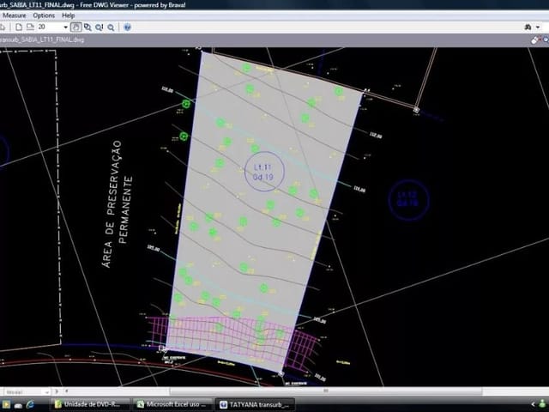Click the Lt.12 lot circle label
Viewport: 549px width, 412px height.
pos(408,199)
